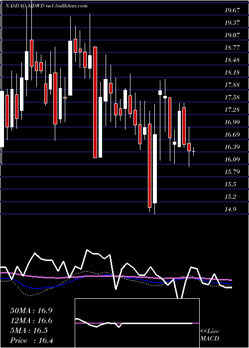Select the 16.09 price axis label

233,160
